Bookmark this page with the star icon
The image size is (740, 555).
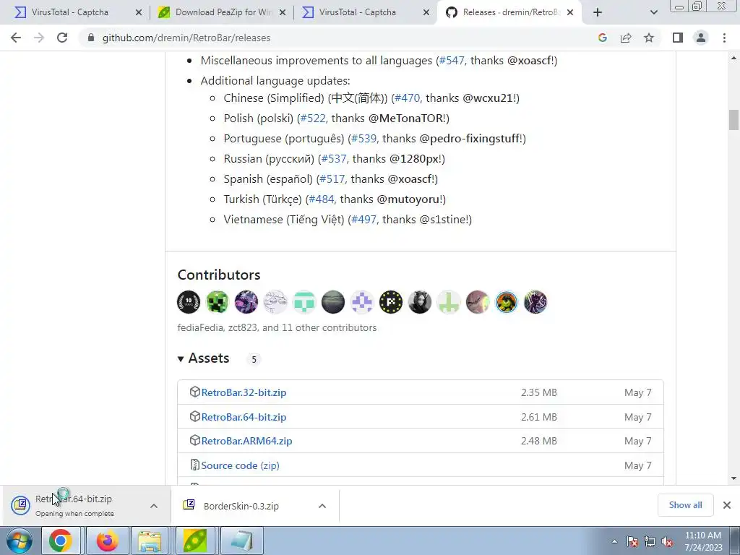coord(649,38)
